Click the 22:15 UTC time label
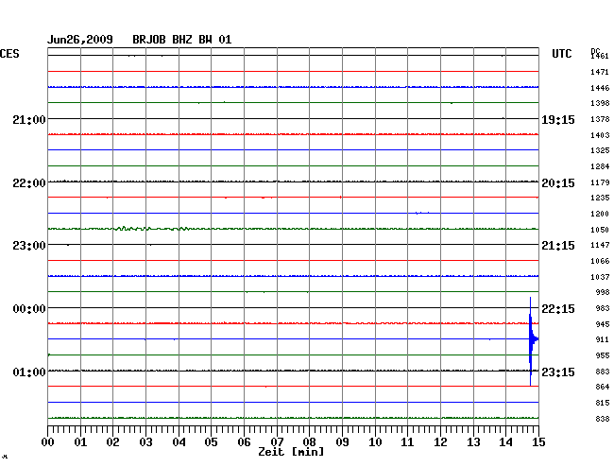The height and width of the screenshot is (467, 614). (558, 309)
